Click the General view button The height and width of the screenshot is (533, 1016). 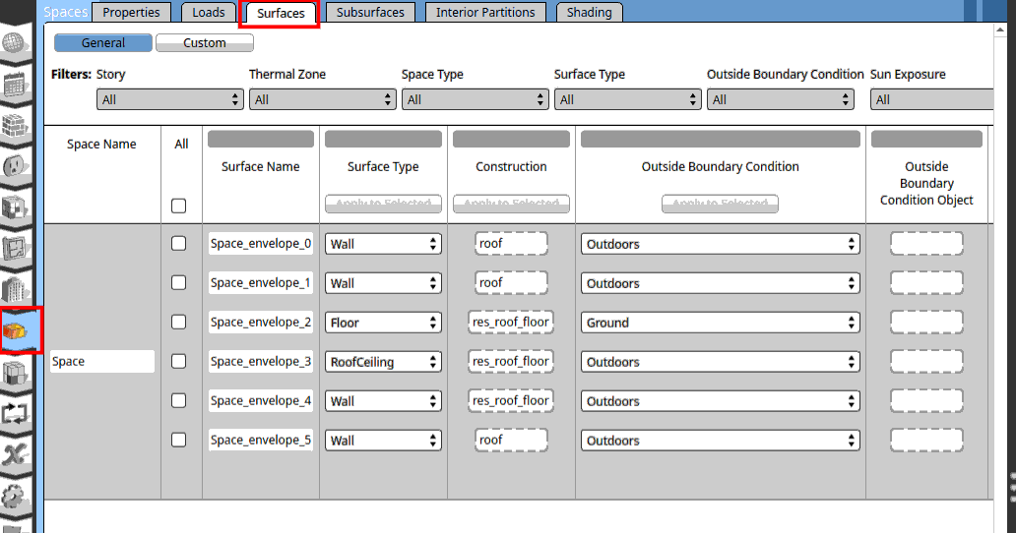(103, 43)
